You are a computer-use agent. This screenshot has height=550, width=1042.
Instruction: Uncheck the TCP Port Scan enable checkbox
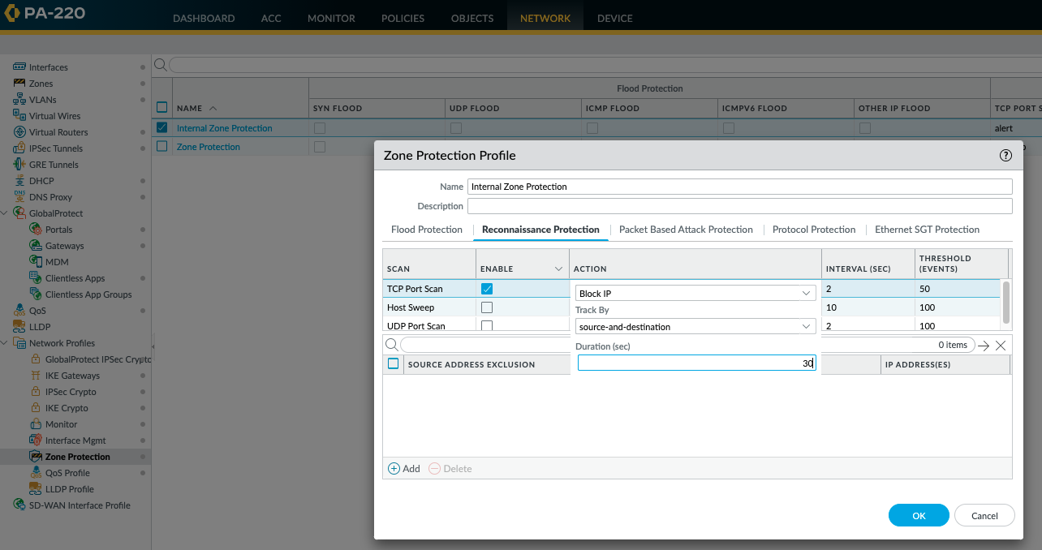tap(486, 288)
